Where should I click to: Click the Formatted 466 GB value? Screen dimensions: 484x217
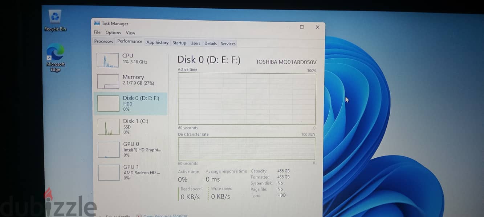[284, 177]
